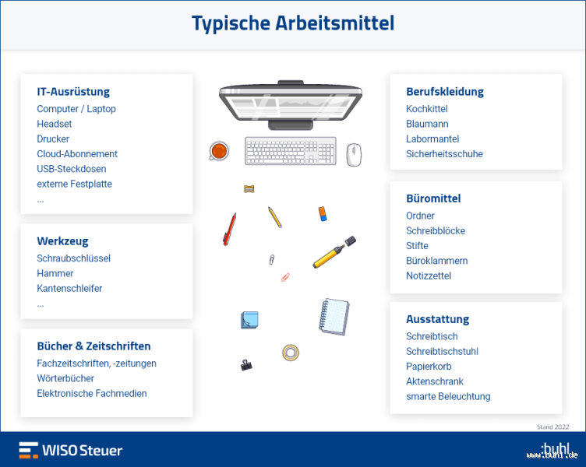The width and height of the screenshot is (586, 467).
Task: Click the Headset entry
Action: tap(55, 124)
